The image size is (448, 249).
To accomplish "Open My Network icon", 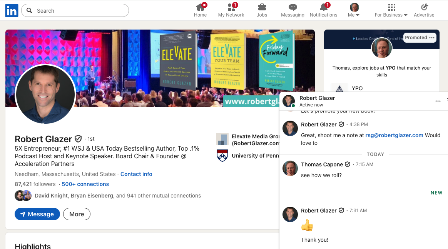I will (231, 7).
